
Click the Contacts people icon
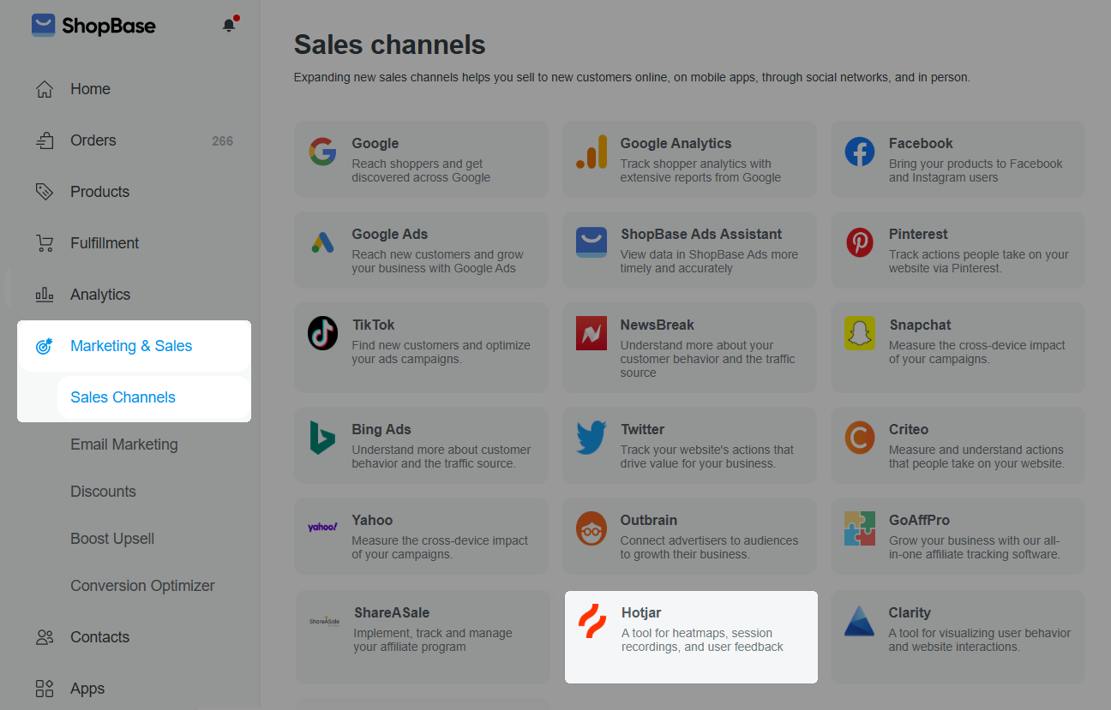tap(45, 637)
